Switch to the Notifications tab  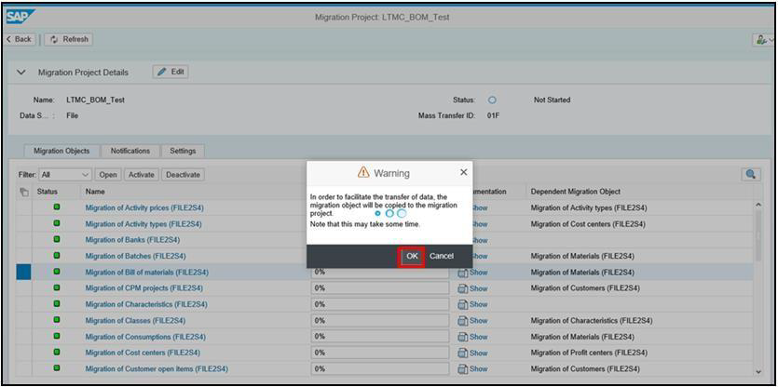pyautogui.click(x=130, y=151)
